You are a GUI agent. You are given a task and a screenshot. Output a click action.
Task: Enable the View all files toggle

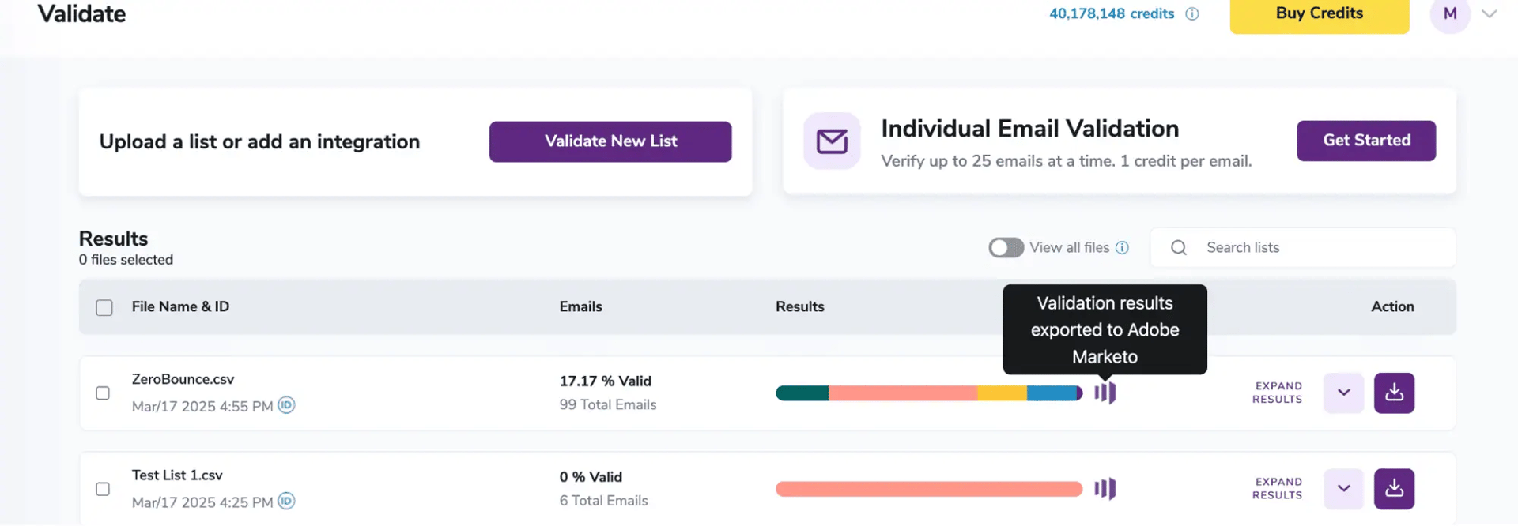[x=1005, y=247]
